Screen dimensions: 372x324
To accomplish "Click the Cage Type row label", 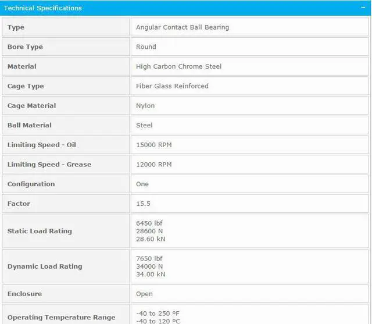I will click(26, 86).
